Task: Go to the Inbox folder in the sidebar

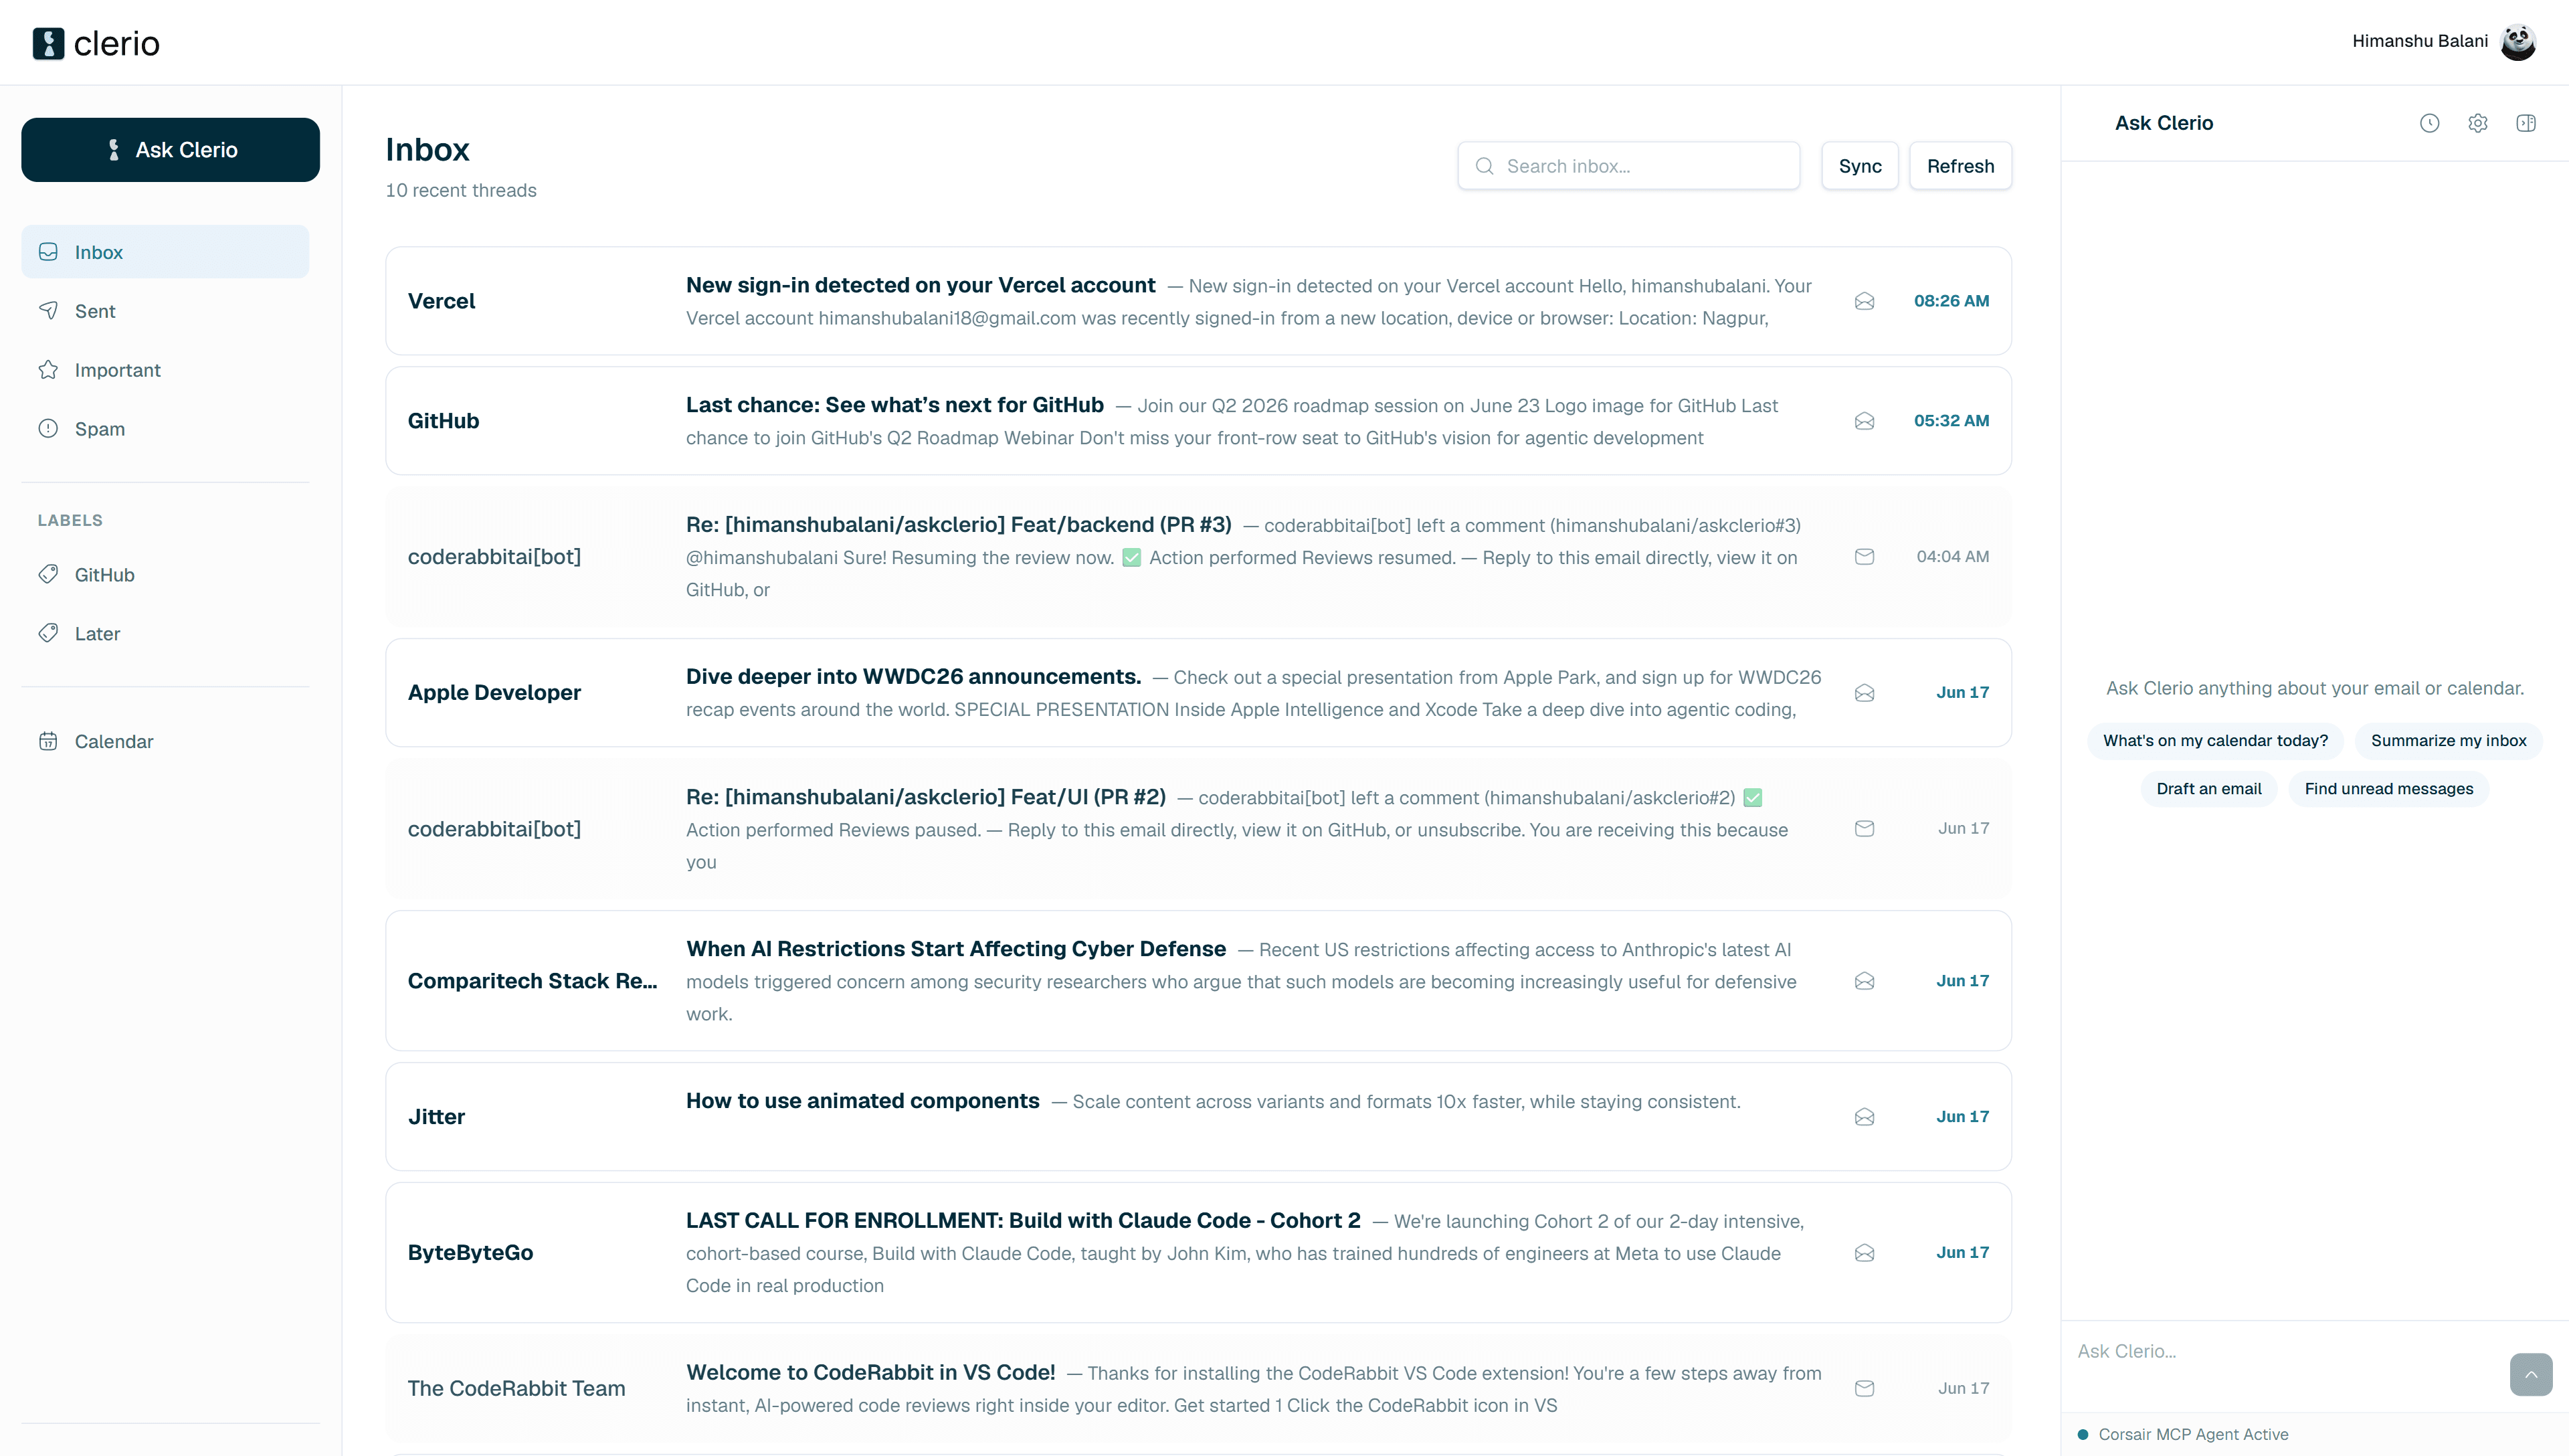Action: (x=165, y=252)
